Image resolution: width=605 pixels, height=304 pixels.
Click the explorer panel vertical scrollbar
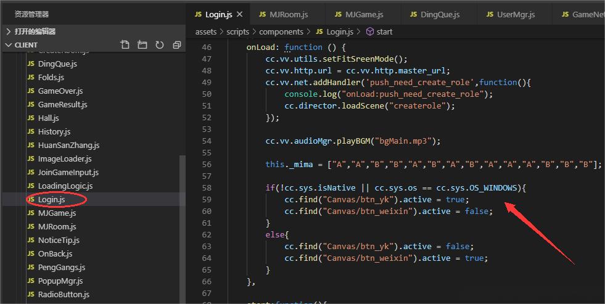pos(183,229)
